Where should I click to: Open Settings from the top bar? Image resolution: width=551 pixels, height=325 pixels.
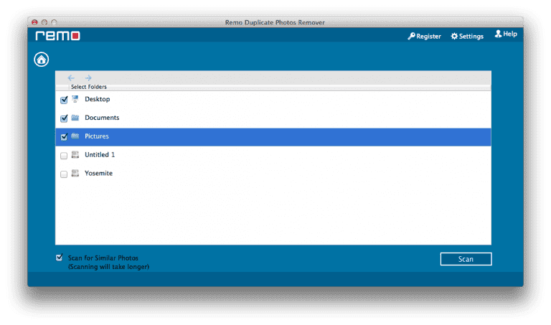[x=467, y=37]
